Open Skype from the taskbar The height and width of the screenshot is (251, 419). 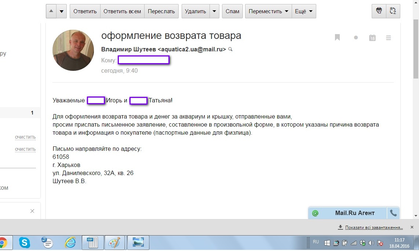pyautogui.click(x=25, y=243)
